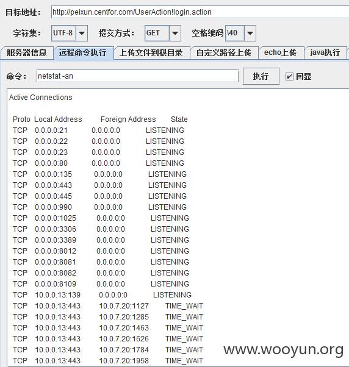Select the 0.0.0.0:8081 local address
Image resolution: width=349 pixels, height=367 pixels.
[56, 262]
